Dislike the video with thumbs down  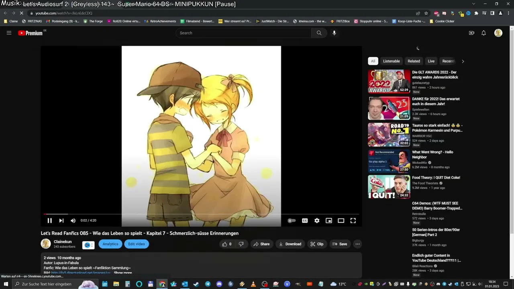click(x=241, y=244)
